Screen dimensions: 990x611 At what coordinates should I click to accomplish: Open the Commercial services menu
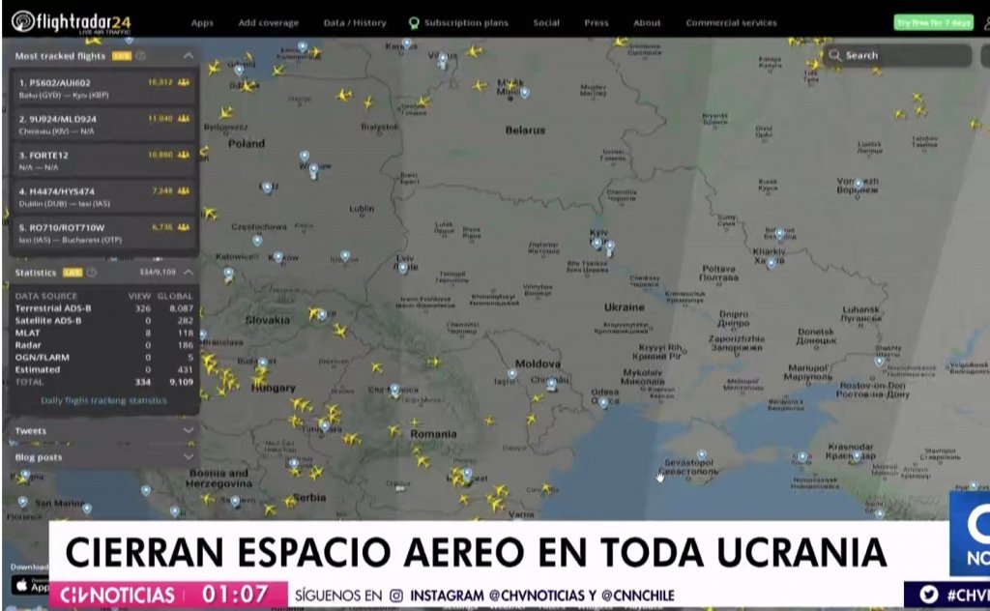pos(731,22)
